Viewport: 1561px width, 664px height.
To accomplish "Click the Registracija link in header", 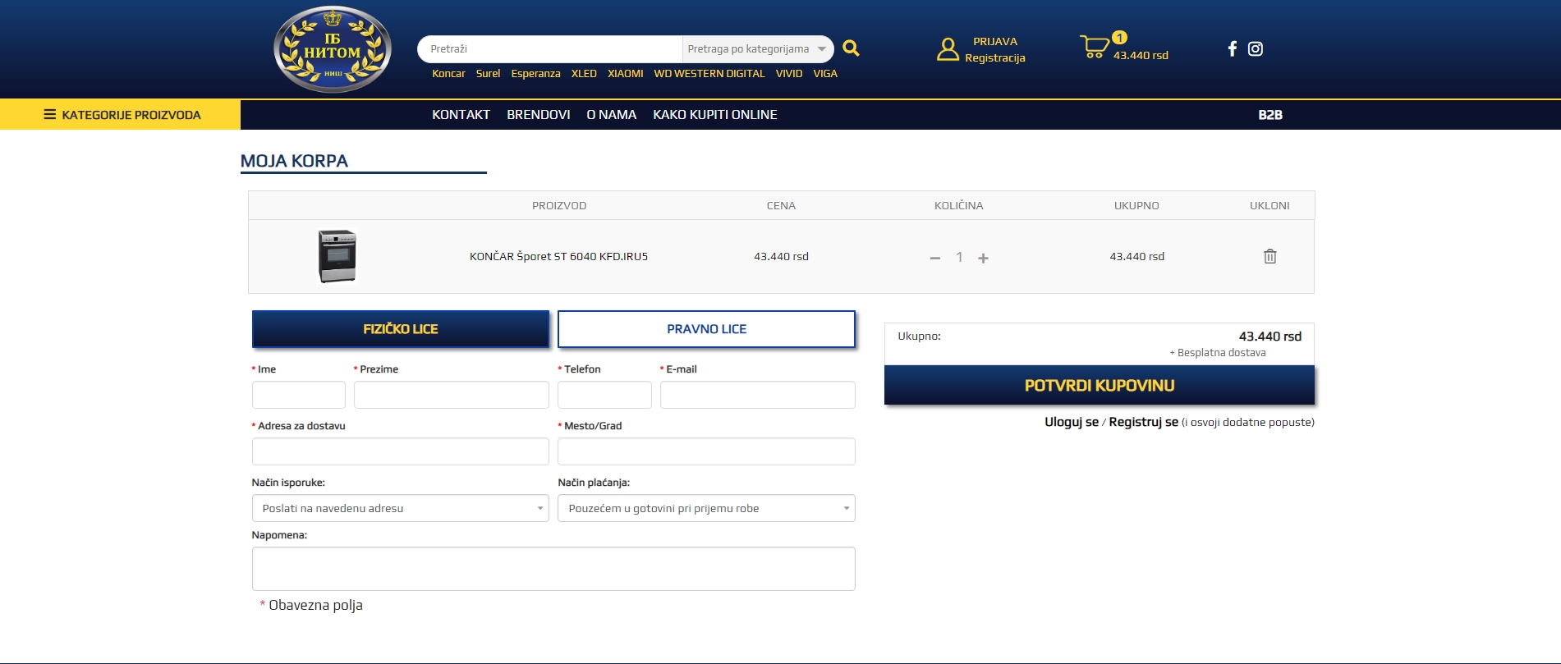I will tap(995, 57).
